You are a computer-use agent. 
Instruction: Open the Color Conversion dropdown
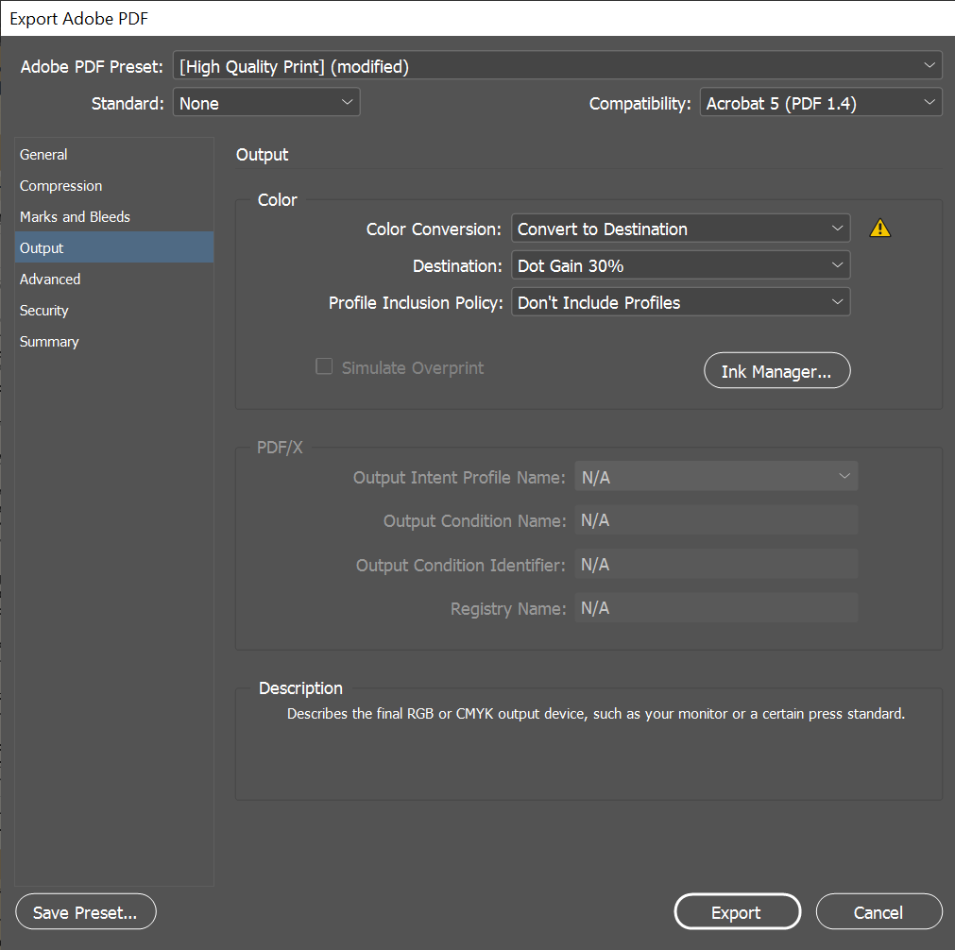point(680,229)
